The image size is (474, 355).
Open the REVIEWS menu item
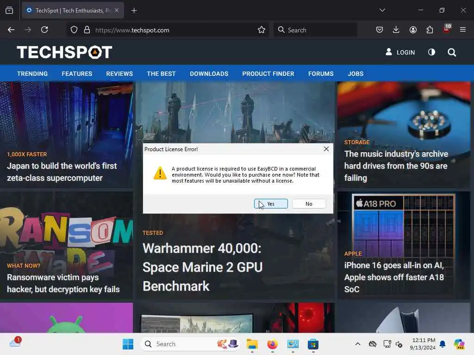tap(119, 73)
